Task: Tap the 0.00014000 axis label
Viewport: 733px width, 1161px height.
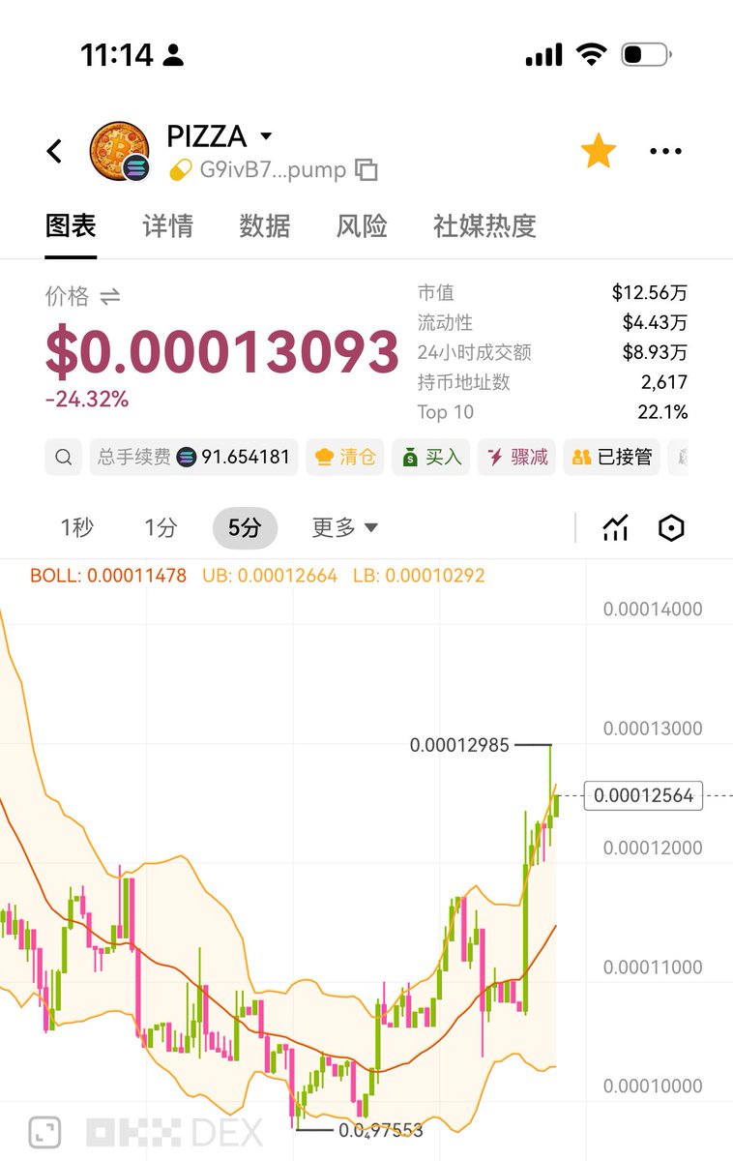Action: pyautogui.click(x=653, y=609)
